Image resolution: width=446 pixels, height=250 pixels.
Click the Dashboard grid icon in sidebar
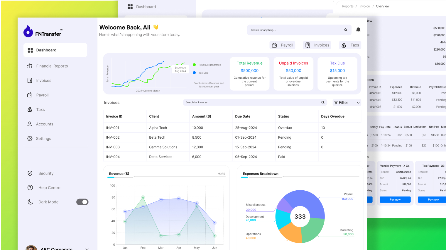30,50
